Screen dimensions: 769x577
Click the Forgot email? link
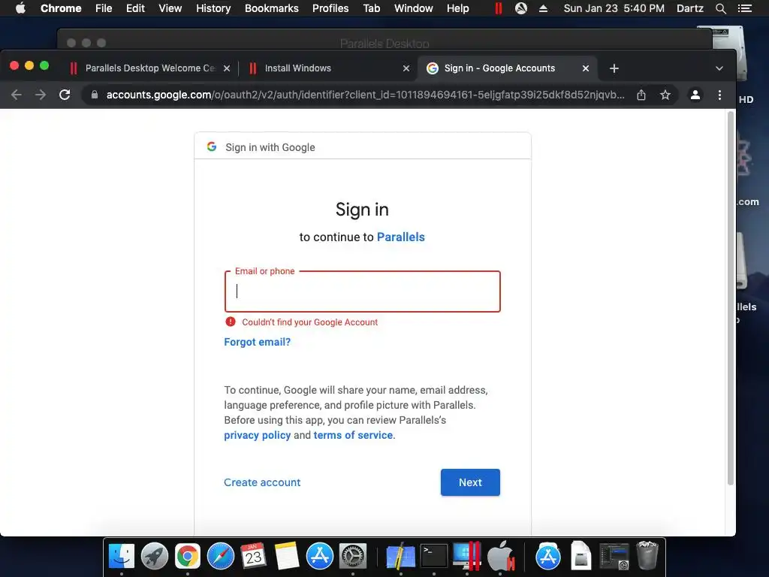tap(258, 342)
